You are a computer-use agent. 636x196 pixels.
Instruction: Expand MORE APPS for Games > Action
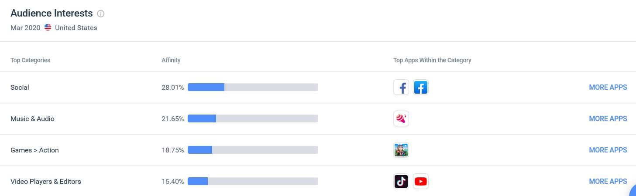pyautogui.click(x=608, y=150)
